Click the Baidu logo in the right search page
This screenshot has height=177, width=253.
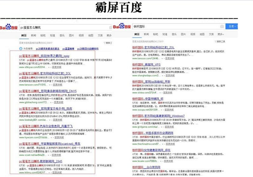pyautogui.click(x=122, y=26)
